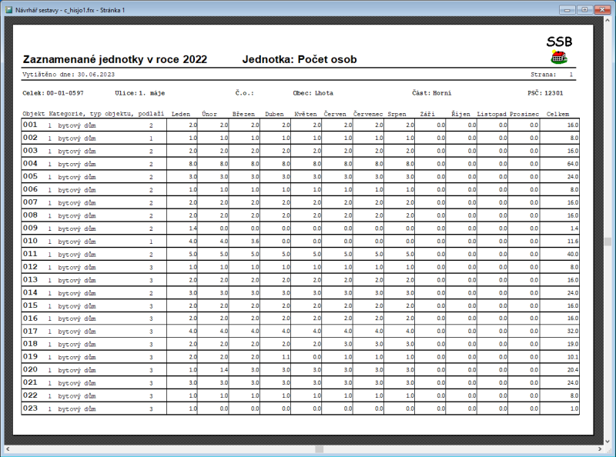Click the SSB house logo icon

559,58
